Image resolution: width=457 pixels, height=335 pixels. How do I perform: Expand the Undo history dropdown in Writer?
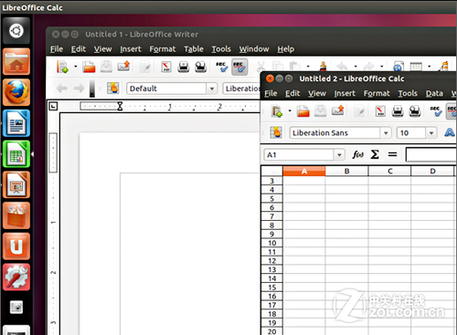coord(356,66)
